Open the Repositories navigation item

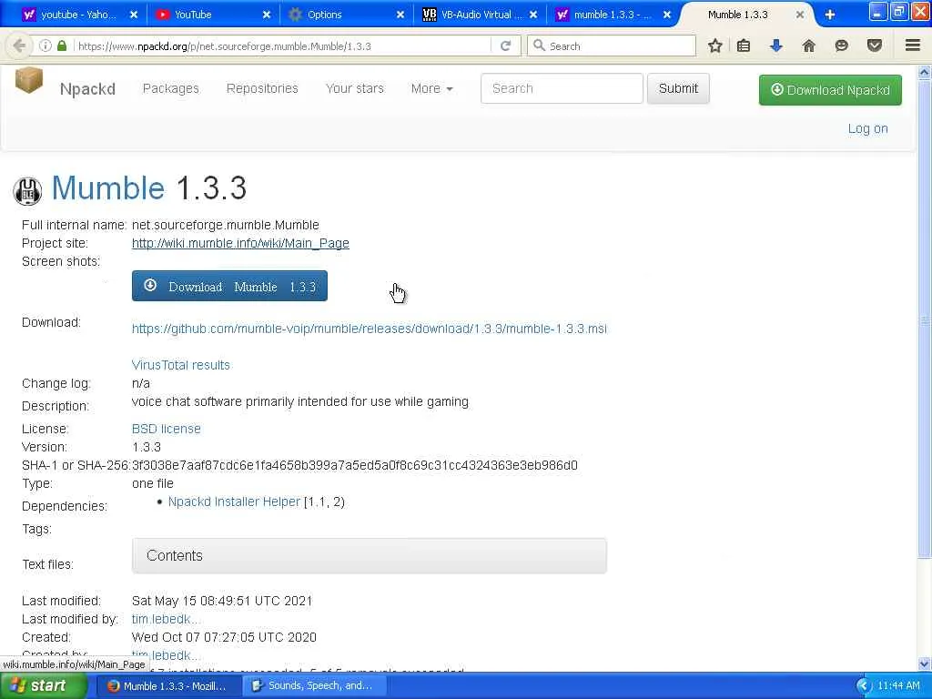pos(262,88)
